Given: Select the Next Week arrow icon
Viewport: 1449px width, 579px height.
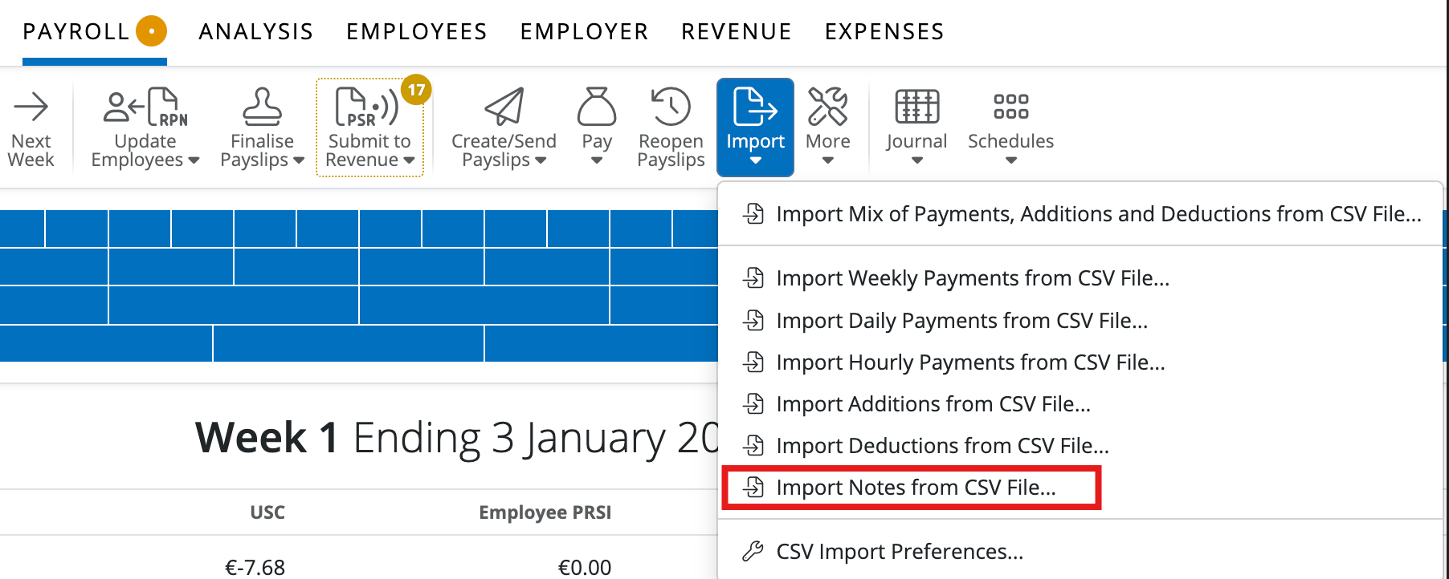Looking at the screenshot, I should pos(31,104).
